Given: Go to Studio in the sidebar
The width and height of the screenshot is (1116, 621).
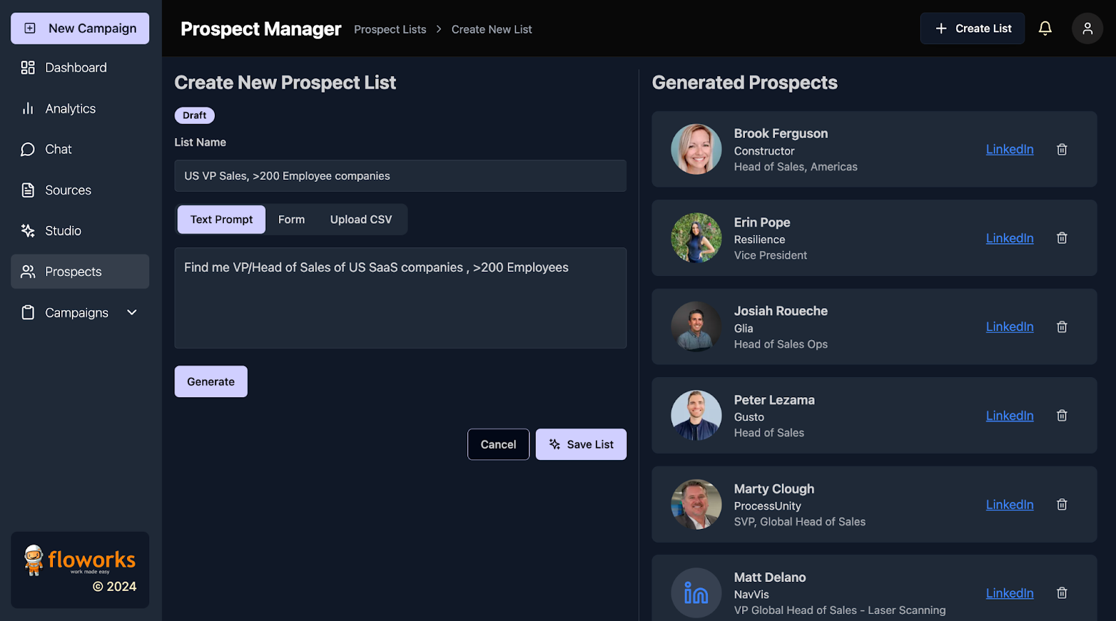Looking at the screenshot, I should click(x=63, y=231).
